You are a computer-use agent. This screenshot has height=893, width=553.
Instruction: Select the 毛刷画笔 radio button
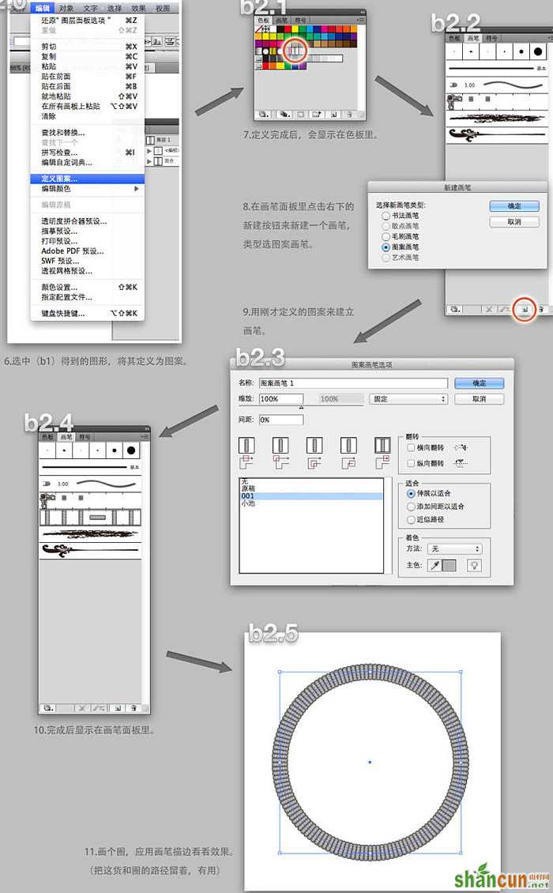pos(386,236)
